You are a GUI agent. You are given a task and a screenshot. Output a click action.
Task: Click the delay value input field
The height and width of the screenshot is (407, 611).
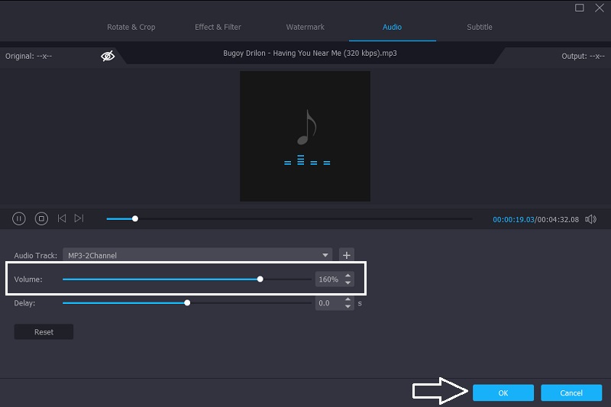(328, 303)
